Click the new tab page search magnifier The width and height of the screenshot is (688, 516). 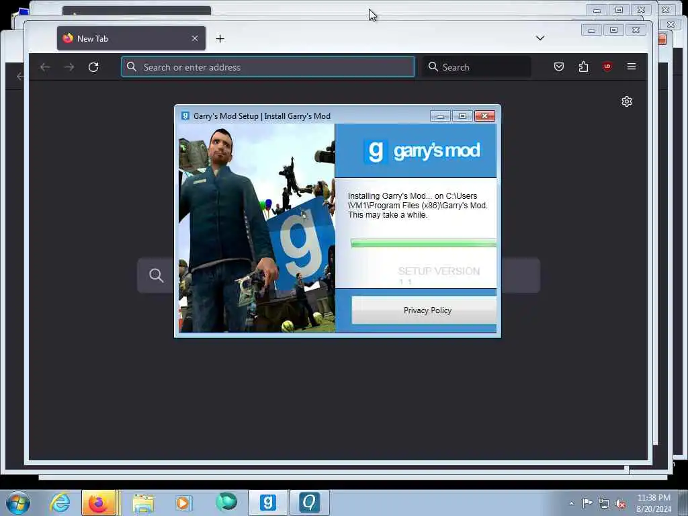click(x=156, y=275)
